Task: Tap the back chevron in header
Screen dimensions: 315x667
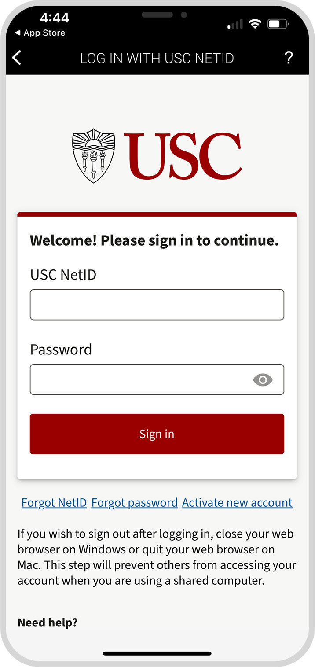Action: coord(17,58)
